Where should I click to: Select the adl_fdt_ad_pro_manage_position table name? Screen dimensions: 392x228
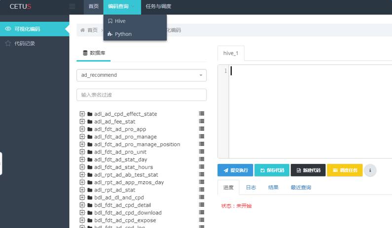click(x=137, y=144)
